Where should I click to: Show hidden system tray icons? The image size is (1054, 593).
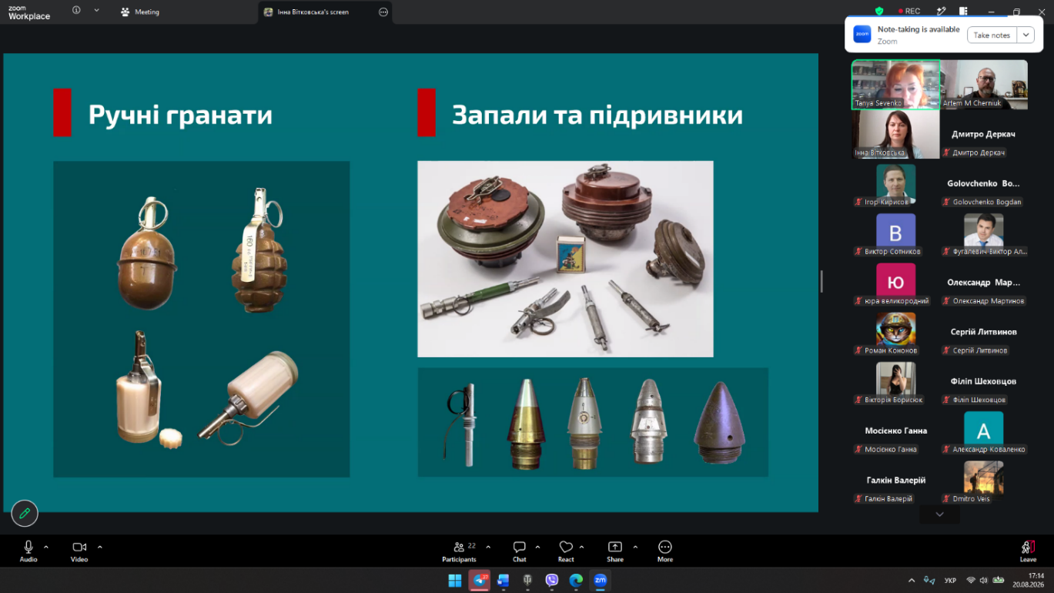[912, 580]
